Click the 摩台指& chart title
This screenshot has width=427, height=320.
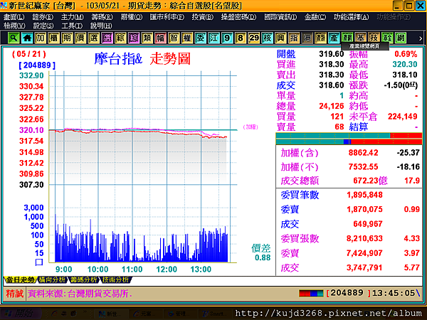pyautogui.click(x=118, y=59)
